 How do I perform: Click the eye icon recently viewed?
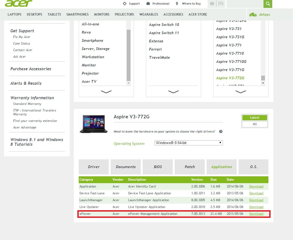[x=212, y=4]
